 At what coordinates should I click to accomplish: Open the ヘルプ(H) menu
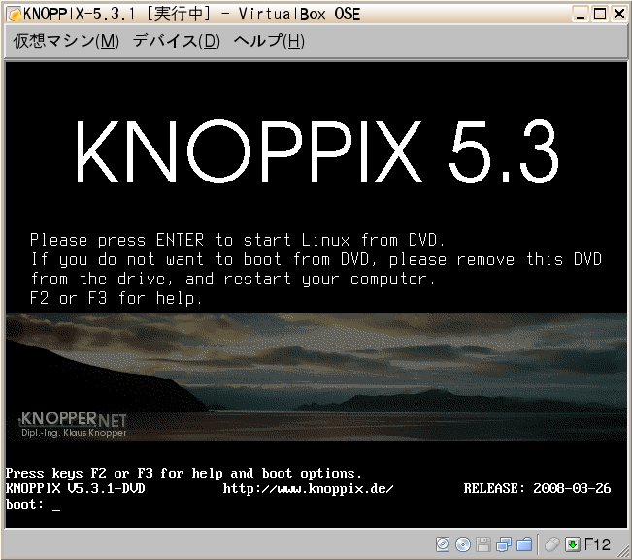tap(269, 41)
